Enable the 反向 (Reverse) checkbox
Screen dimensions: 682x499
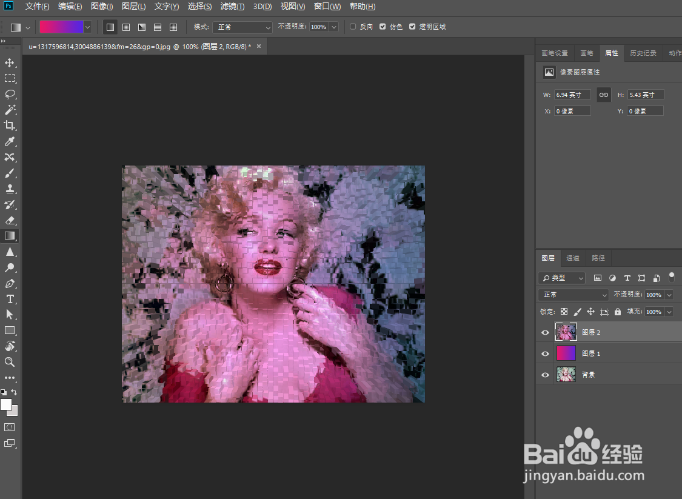353,27
